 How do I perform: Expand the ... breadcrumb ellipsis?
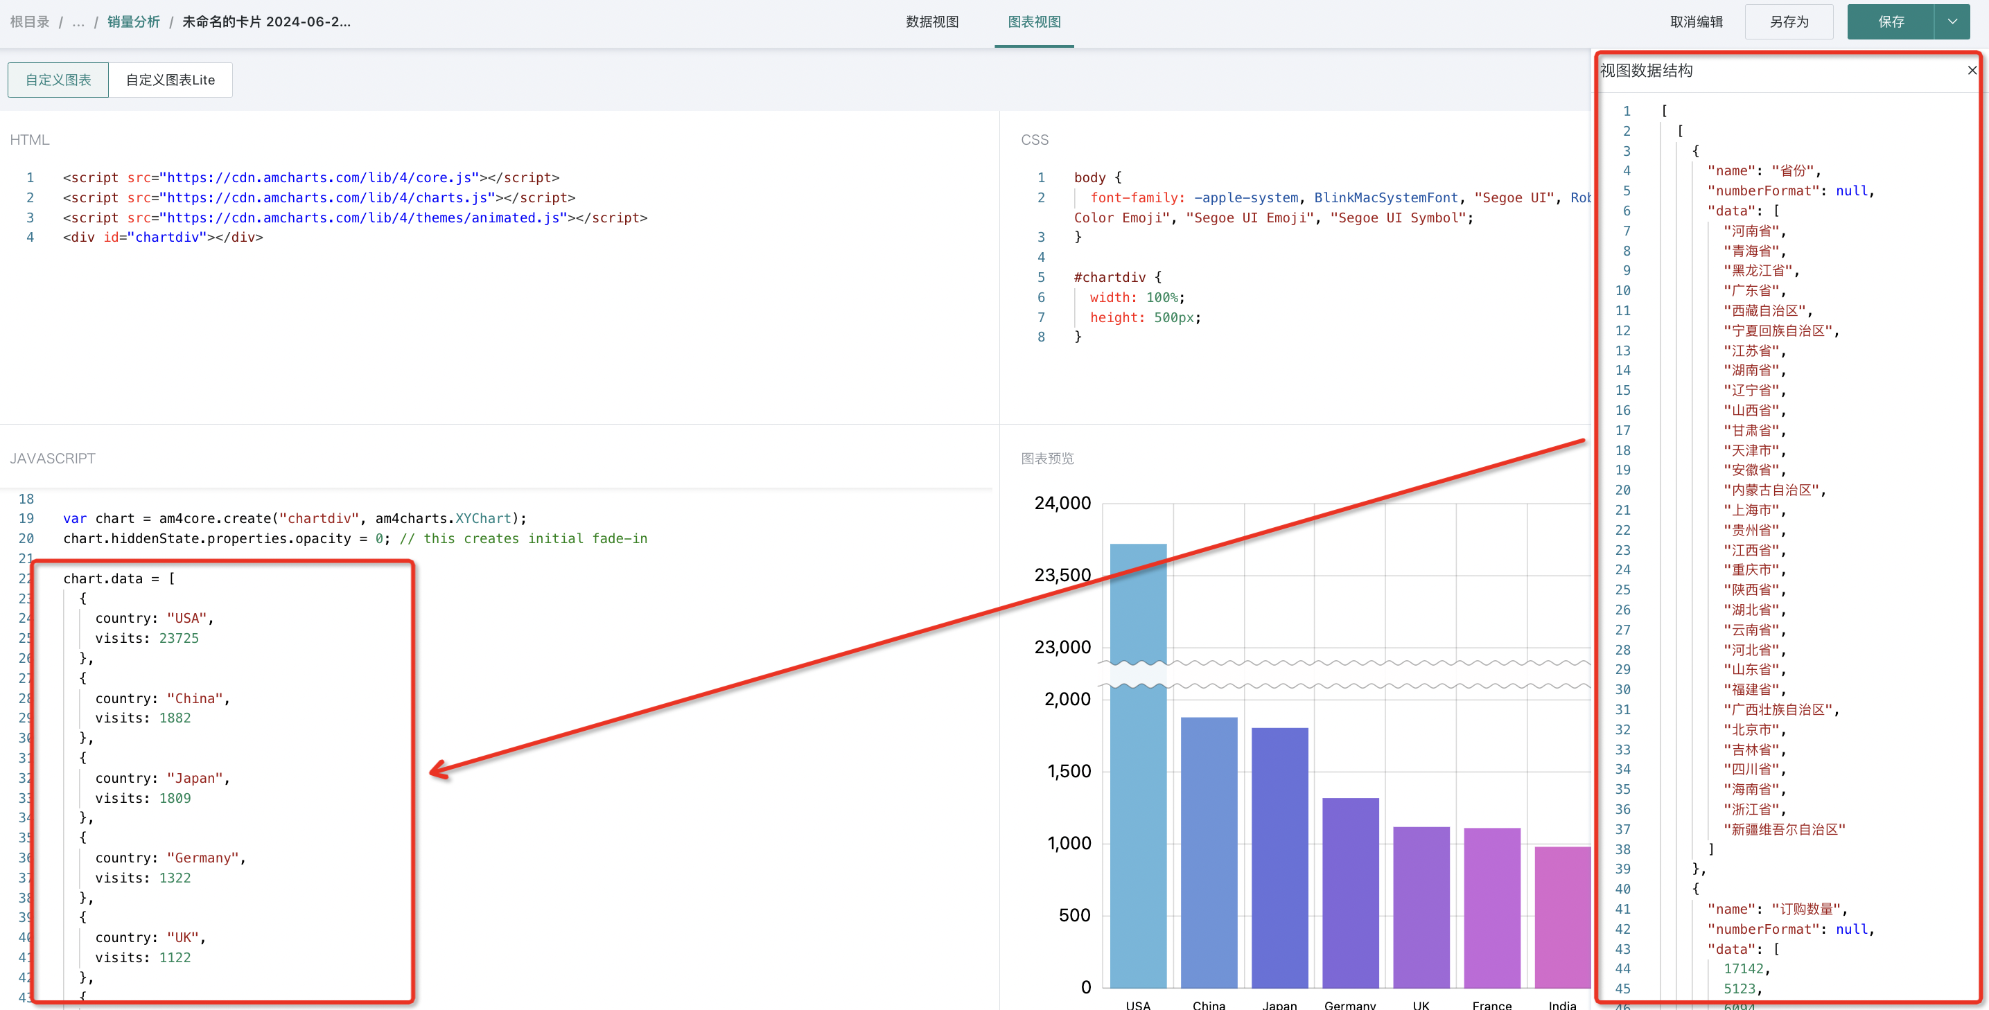78,21
